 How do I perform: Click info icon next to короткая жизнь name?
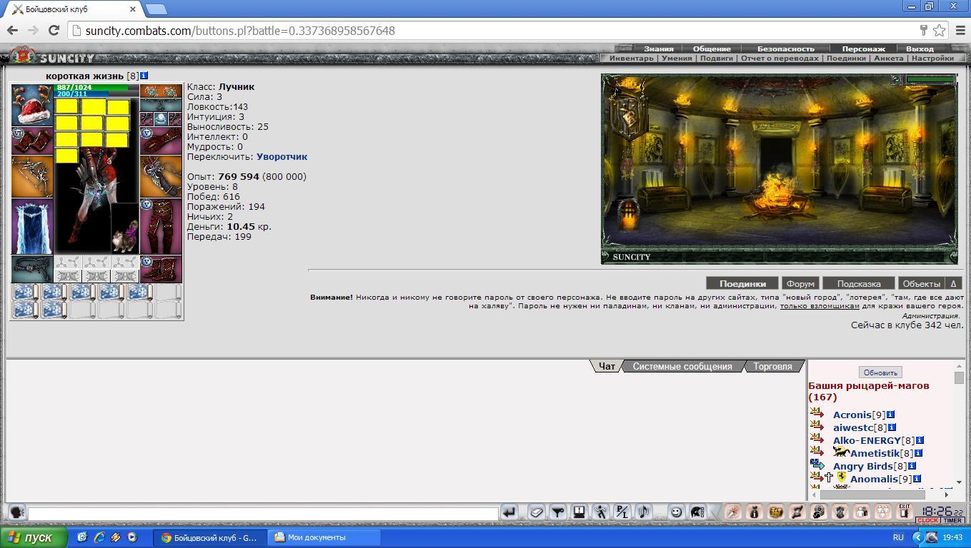[x=144, y=76]
